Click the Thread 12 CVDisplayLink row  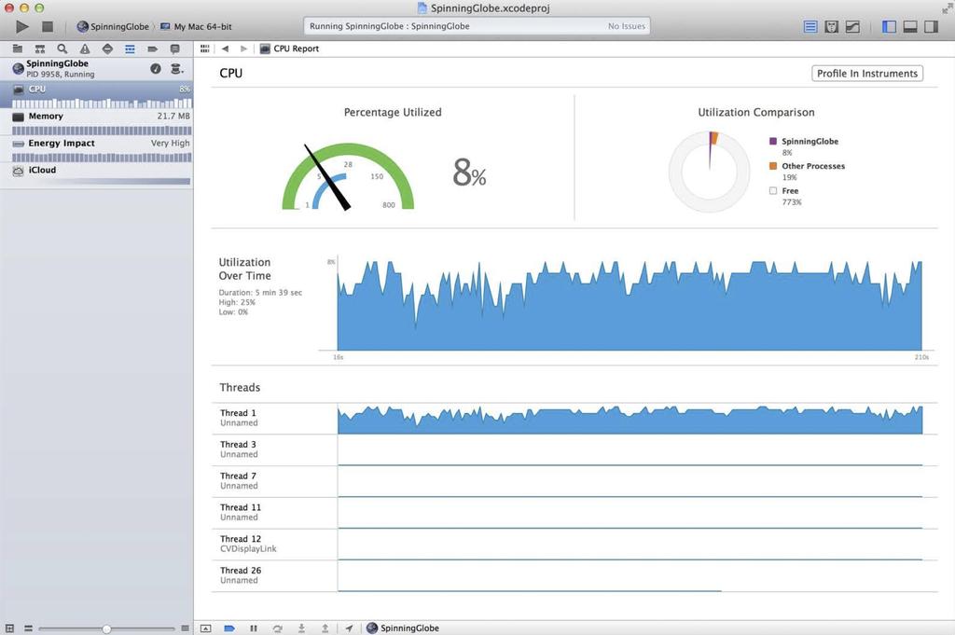coord(574,545)
